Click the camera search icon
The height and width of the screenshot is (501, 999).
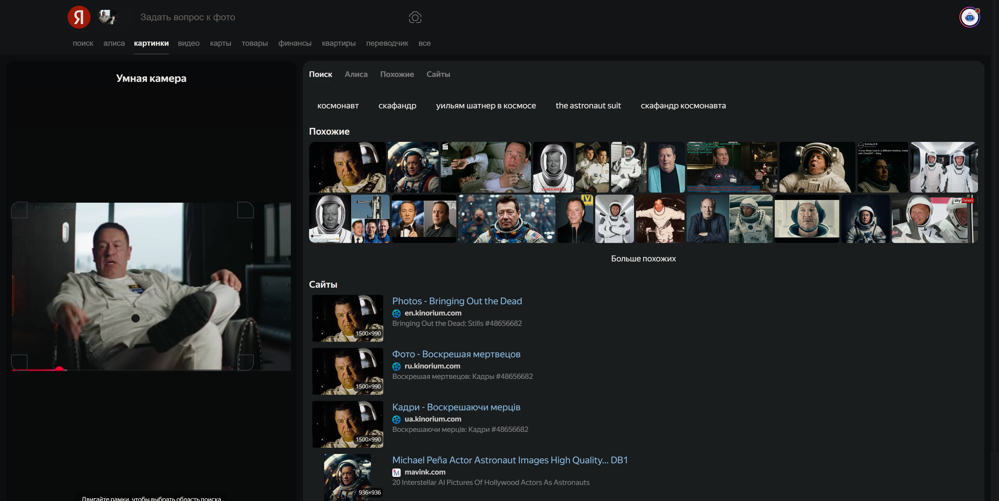pyautogui.click(x=415, y=17)
